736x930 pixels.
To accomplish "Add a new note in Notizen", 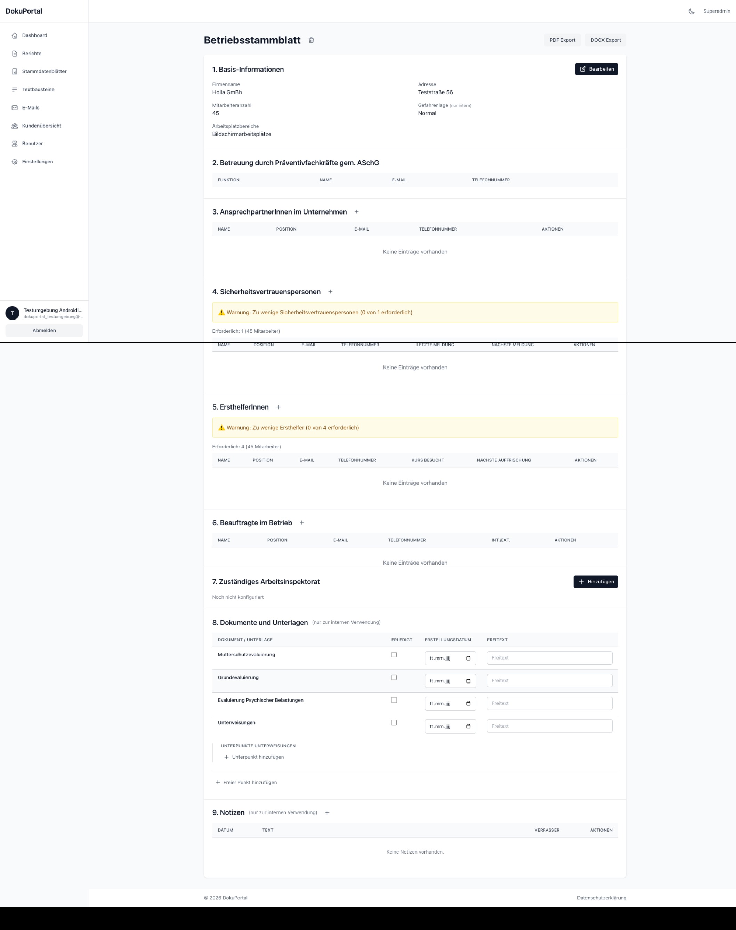I will click(x=327, y=813).
